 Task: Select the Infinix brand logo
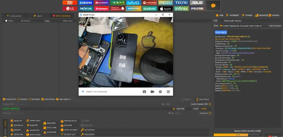[181, 8]
